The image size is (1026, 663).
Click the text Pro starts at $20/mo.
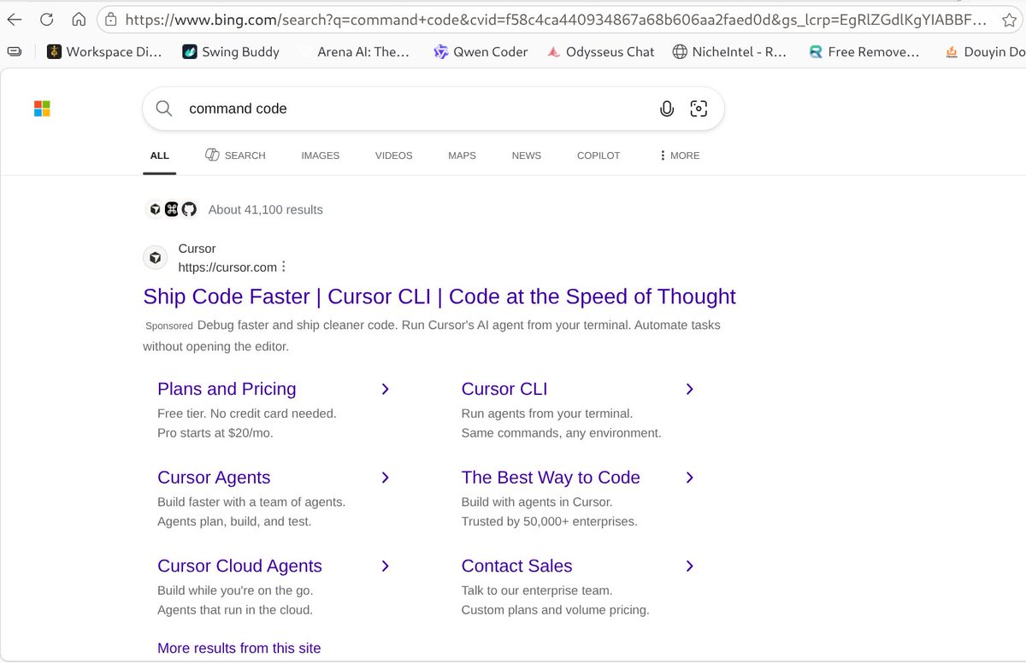(215, 432)
